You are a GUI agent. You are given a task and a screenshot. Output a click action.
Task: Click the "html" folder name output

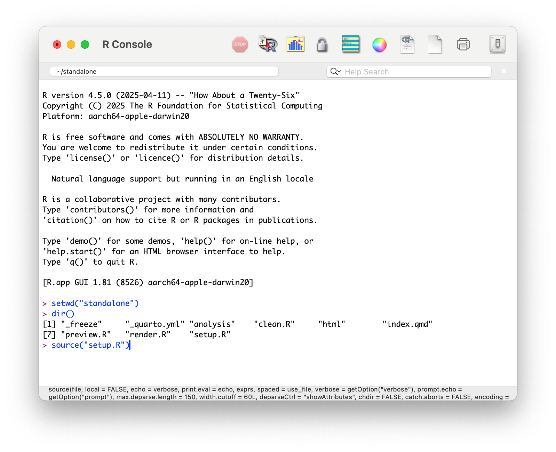pyautogui.click(x=332, y=324)
